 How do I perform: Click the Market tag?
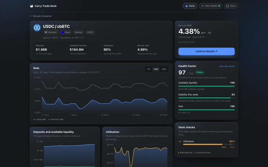(x=78, y=32)
